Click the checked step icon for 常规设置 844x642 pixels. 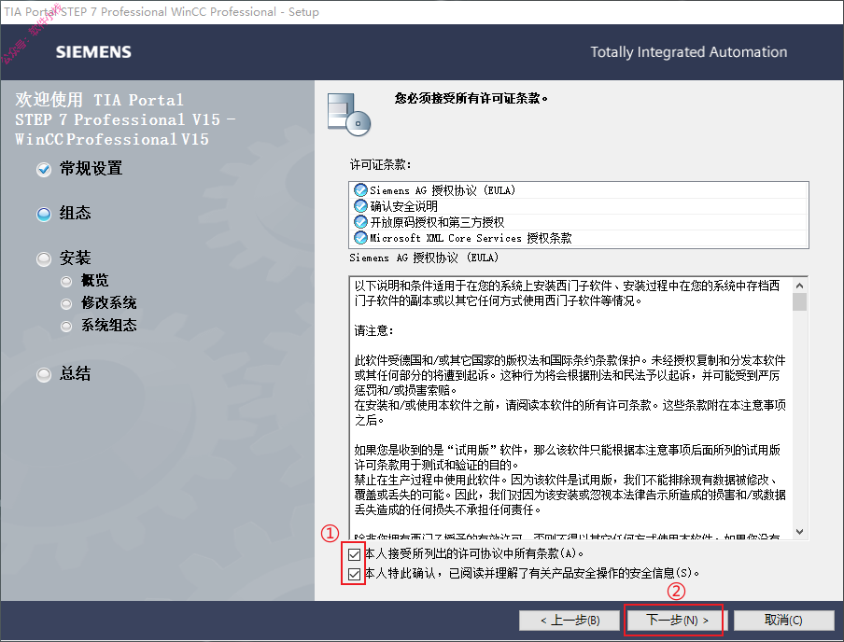[44, 170]
